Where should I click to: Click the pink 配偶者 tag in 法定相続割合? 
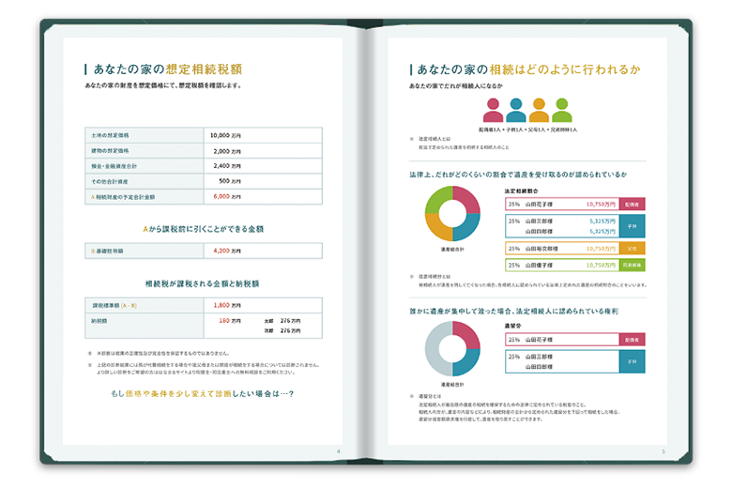633,204
